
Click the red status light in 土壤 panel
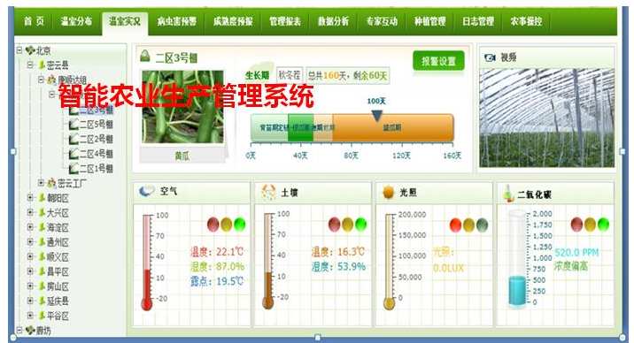tap(335, 224)
